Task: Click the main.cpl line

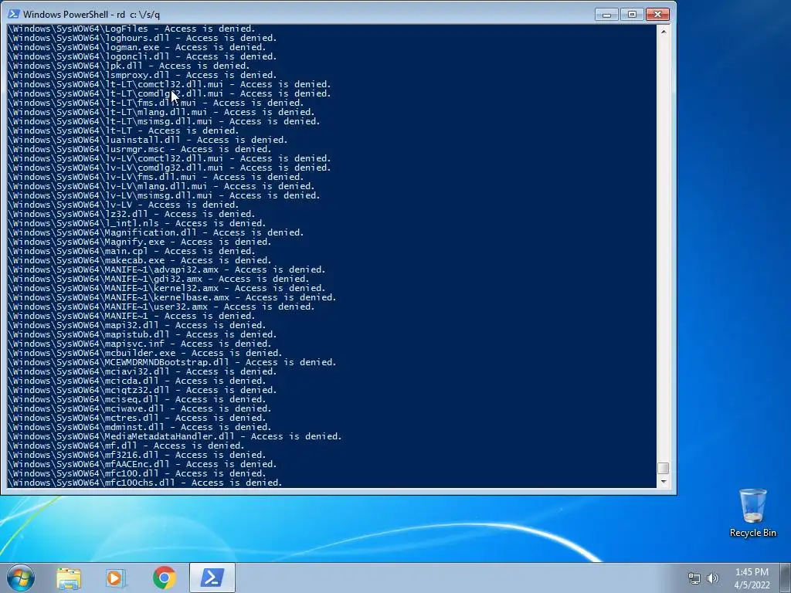Action: pyautogui.click(x=131, y=251)
